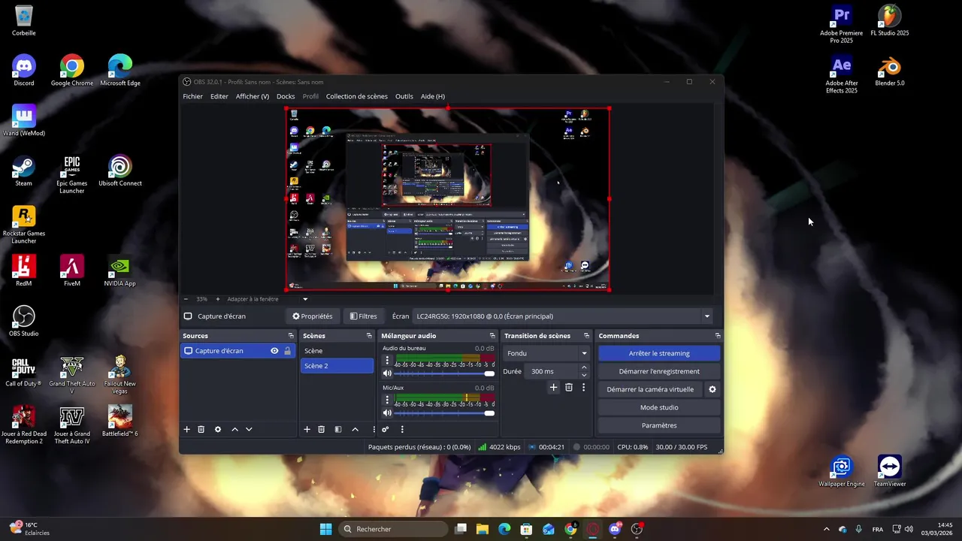Show hidden system tray icons chevron
Viewport: 962px width, 541px height.
point(827,529)
